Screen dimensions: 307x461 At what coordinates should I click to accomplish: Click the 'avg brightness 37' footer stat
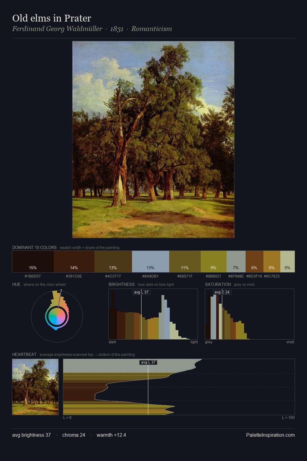pos(32,435)
